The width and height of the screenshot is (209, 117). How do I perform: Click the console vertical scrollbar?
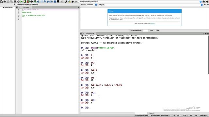click(x=208, y=55)
